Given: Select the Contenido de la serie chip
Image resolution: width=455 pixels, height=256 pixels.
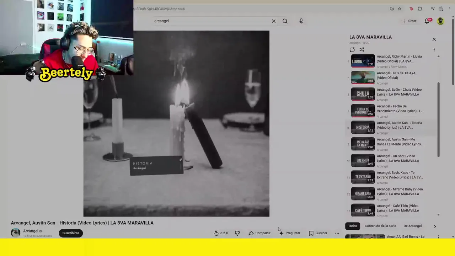Looking at the screenshot, I should (x=380, y=226).
